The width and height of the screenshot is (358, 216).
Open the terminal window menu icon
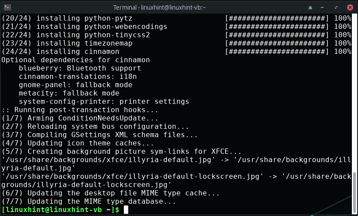click(7, 7)
